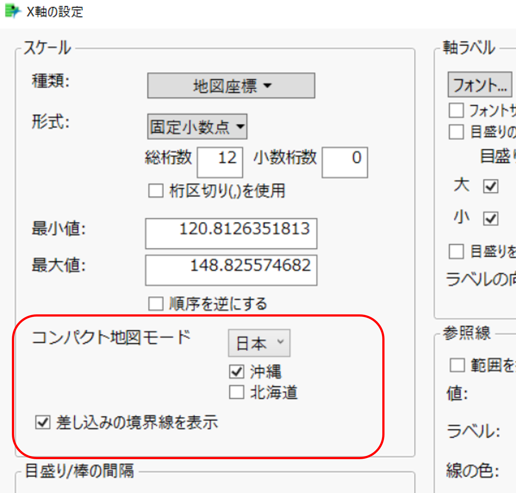Enable the 北海道 checkbox
The width and height of the screenshot is (516, 493).
coord(237,392)
